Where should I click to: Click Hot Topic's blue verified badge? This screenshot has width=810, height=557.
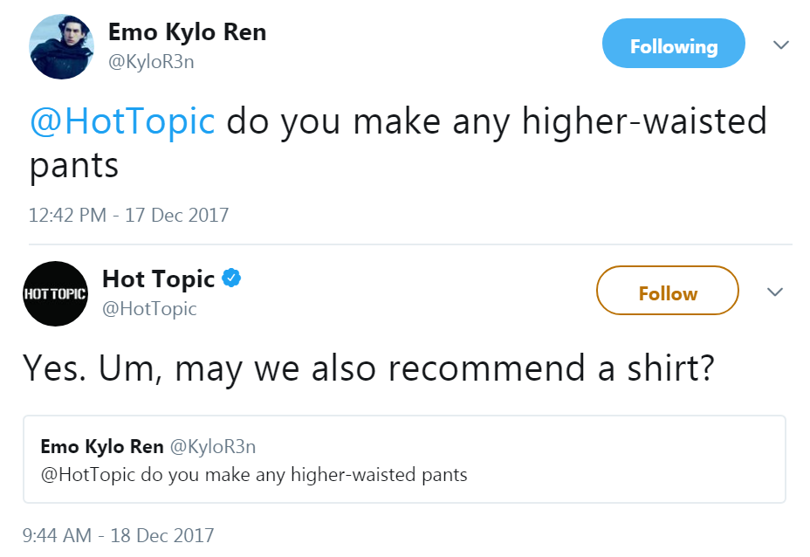[231, 278]
